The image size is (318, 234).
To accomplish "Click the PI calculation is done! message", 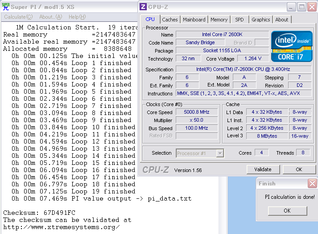I will [x=290, y=197].
